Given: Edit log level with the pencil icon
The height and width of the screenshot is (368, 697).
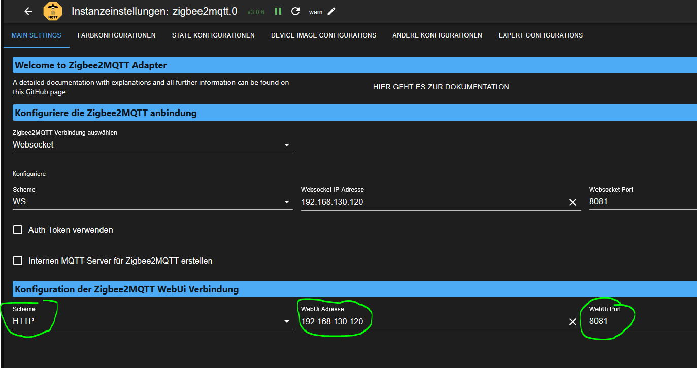Looking at the screenshot, I should click(331, 11).
